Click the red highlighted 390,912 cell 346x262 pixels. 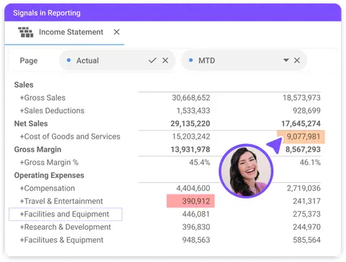coord(190,201)
